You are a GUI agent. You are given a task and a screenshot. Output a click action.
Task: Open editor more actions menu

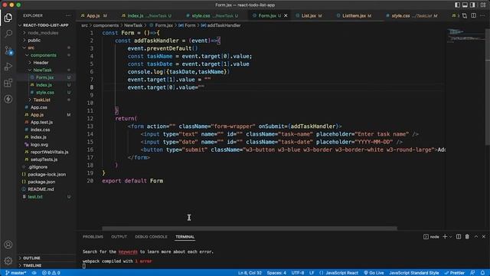482,15
